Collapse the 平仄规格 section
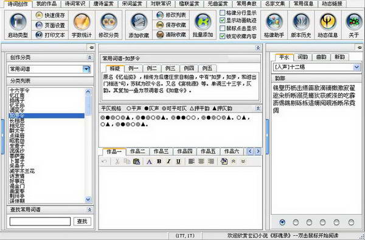The height and width of the screenshot is (240, 365). coord(258,108)
